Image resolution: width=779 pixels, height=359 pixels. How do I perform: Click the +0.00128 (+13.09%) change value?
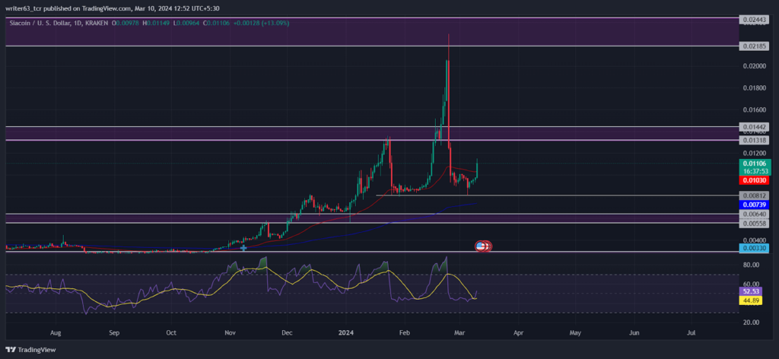(x=262, y=23)
